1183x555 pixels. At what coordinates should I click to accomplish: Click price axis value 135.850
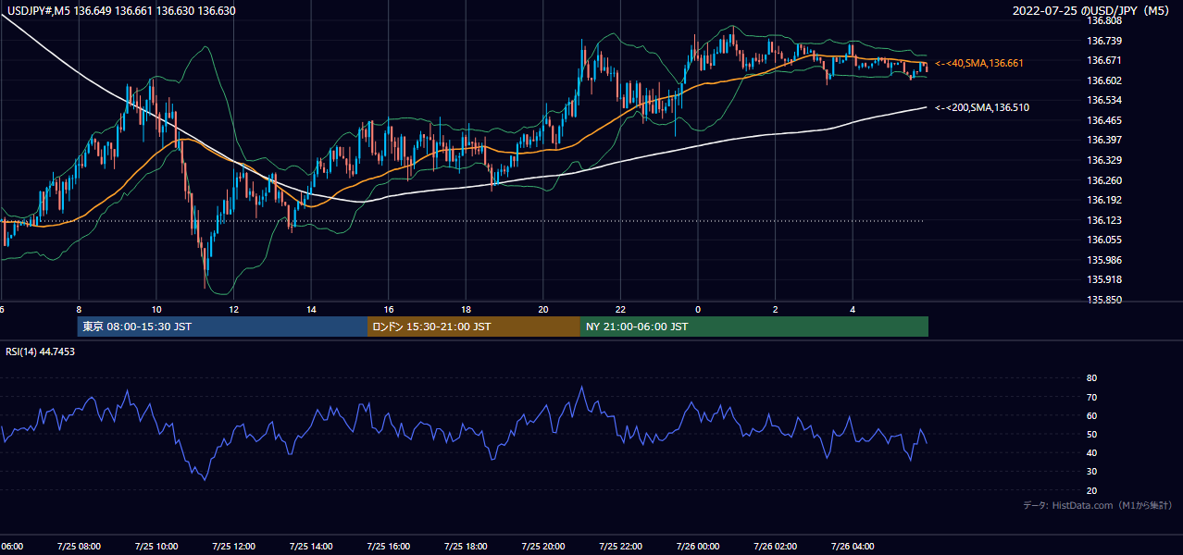point(1105,300)
